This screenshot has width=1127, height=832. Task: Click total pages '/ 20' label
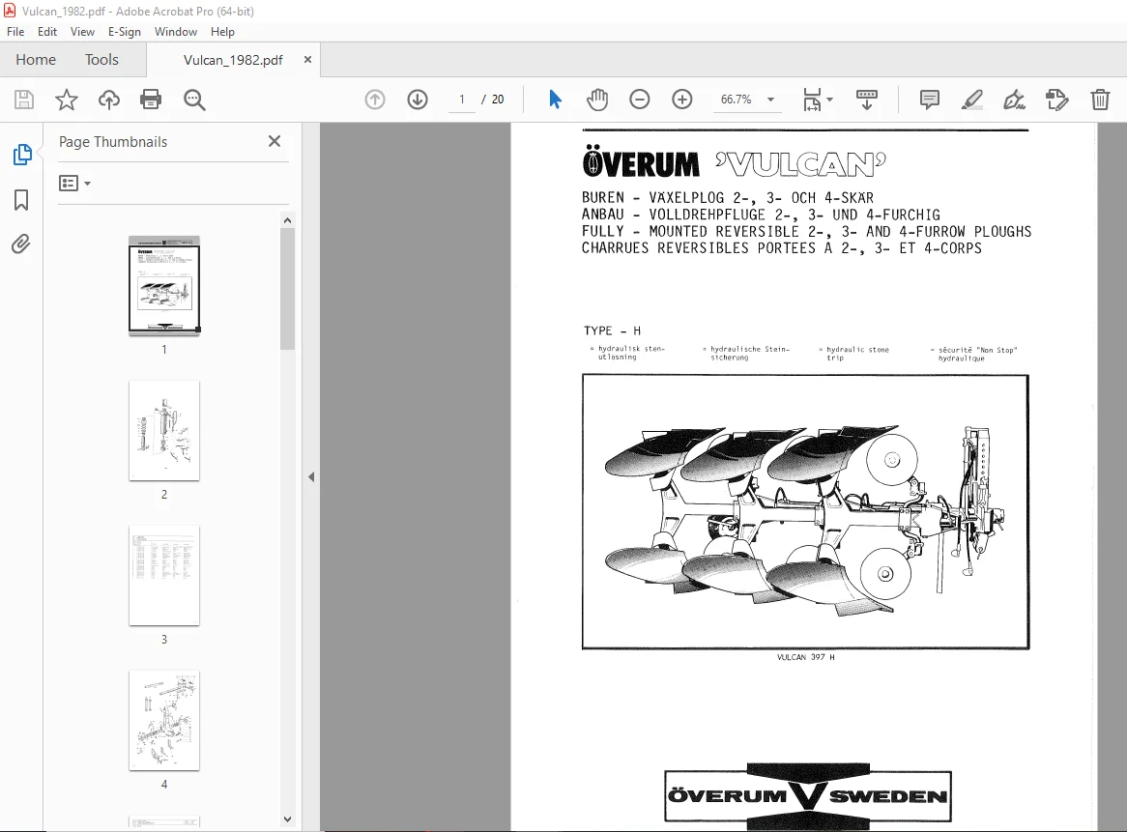tap(493, 100)
